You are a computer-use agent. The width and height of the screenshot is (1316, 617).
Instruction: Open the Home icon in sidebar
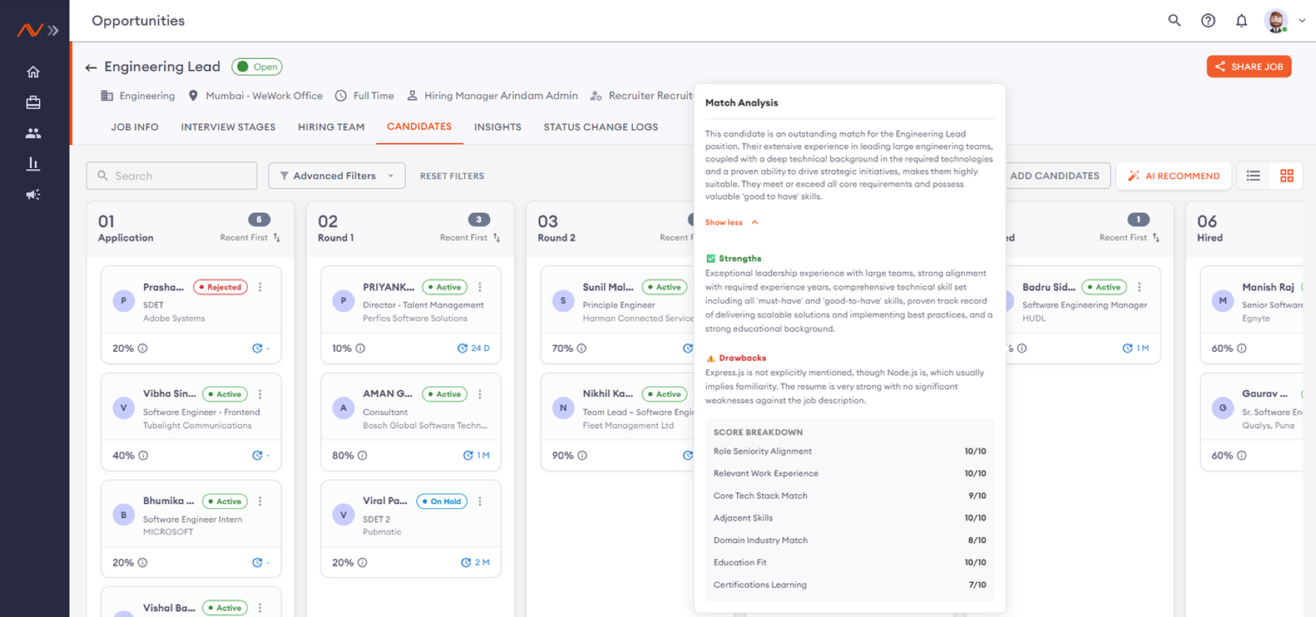[33, 72]
